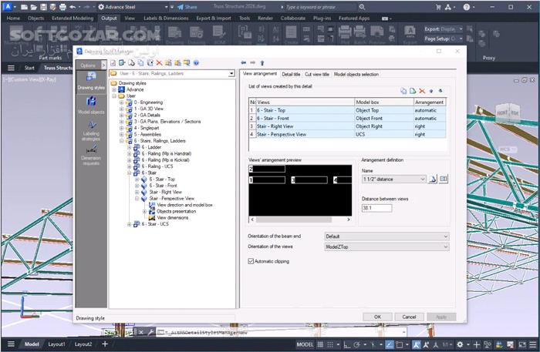This screenshot has height=352, width=540.
Task: Click red X above views list
Action: point(422,91)
